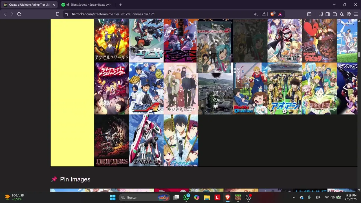Open Minecraft from the taskbar
The width and height of the screenshot is (361, 203).
pos(238,197)
